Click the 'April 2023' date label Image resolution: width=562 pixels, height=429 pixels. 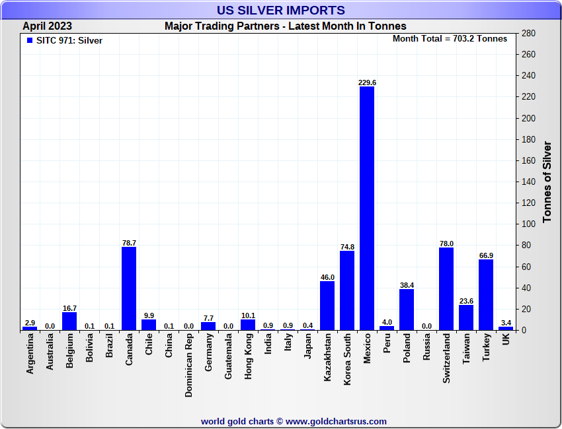pyautogui.click(x=48, y=26)
